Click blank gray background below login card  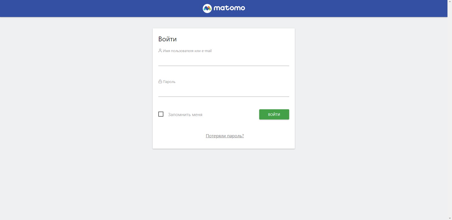(224, 184)
